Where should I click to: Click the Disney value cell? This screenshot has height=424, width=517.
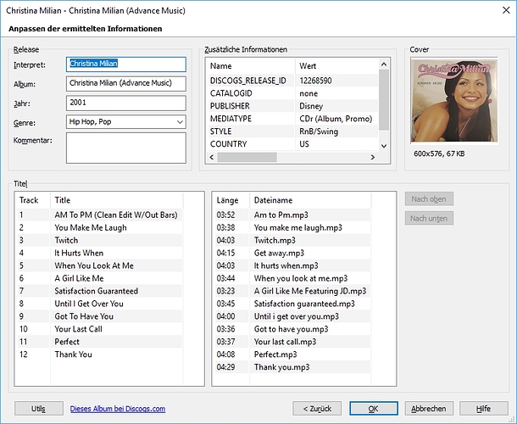point(311,106)
